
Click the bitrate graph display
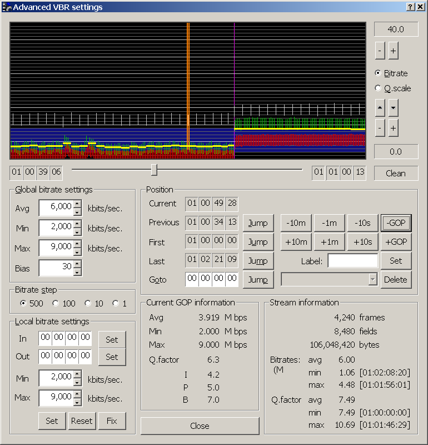coord(188,91)
